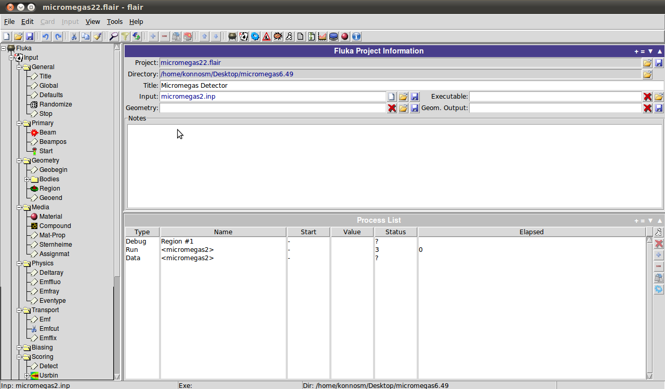The height and width of the screenshot is (389, 665).
Task: Collapse the General folder node
Action: click(19, 67)
